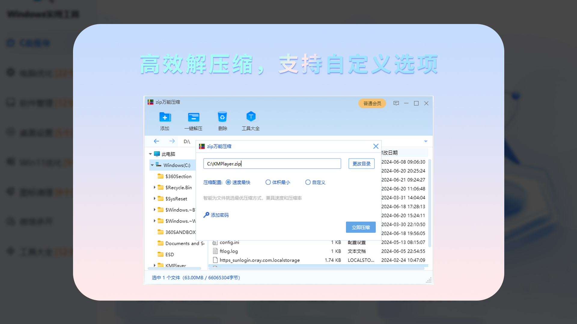Click the 添加密码 link
Screen dimensions: 577x324
click(220, 215)
